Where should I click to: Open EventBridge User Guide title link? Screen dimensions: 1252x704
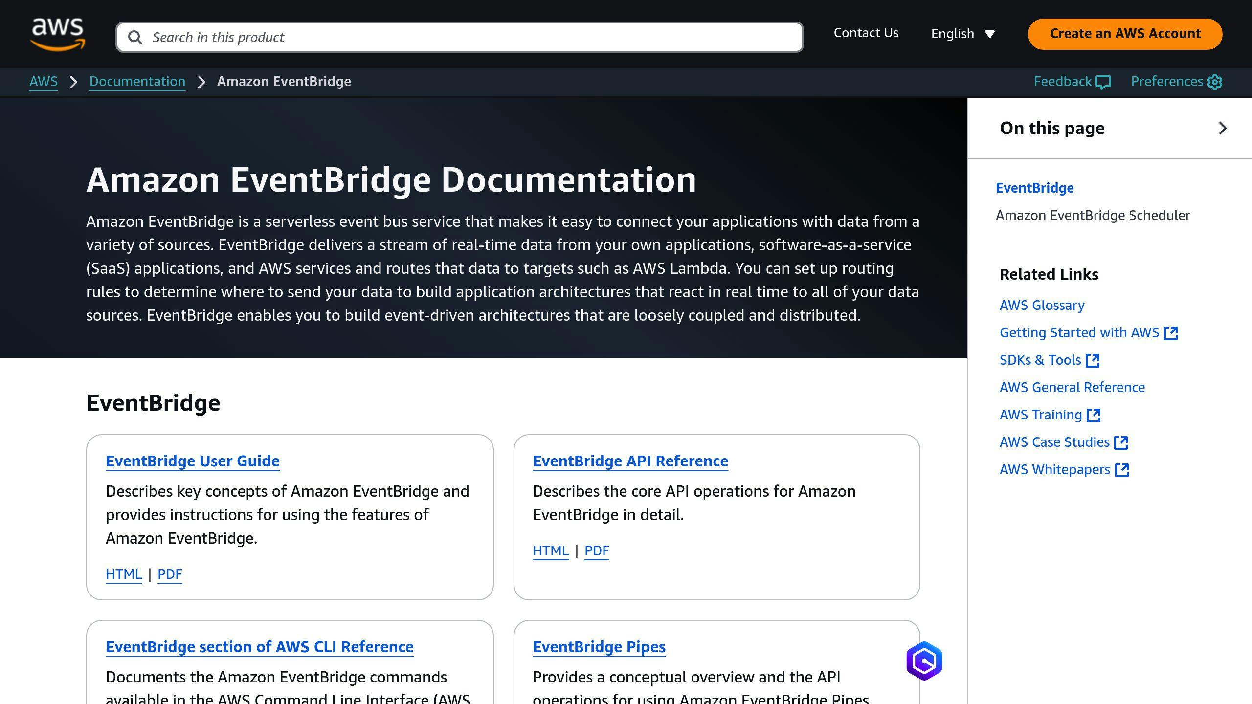click(193, 461)
